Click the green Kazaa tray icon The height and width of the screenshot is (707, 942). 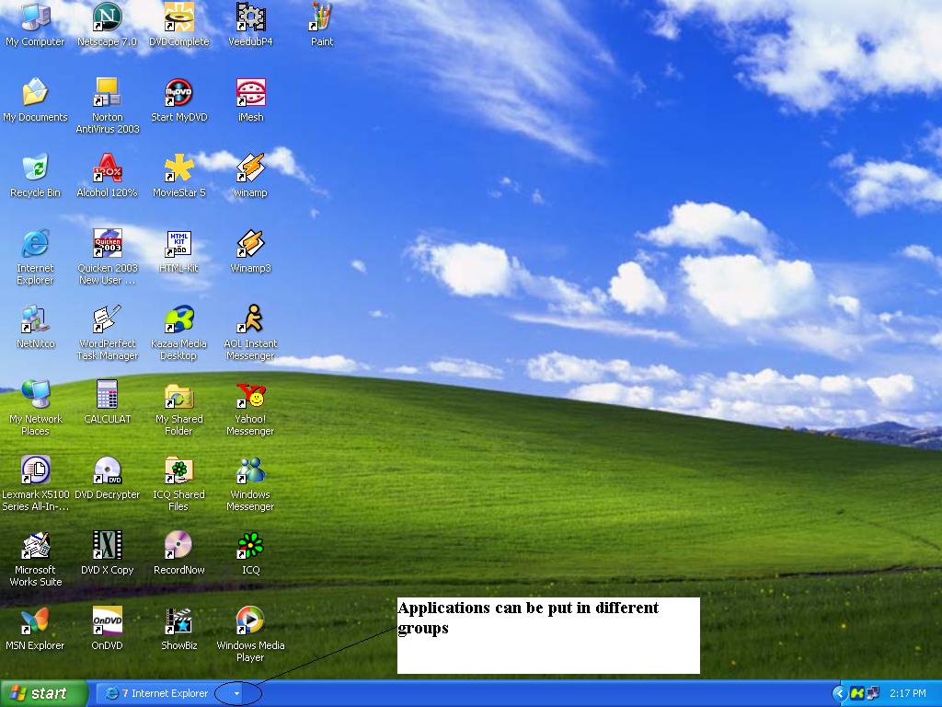[x=857, y=694]
